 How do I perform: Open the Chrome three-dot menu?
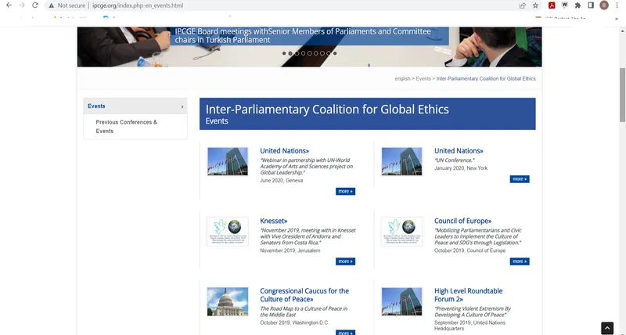[617, 5]
